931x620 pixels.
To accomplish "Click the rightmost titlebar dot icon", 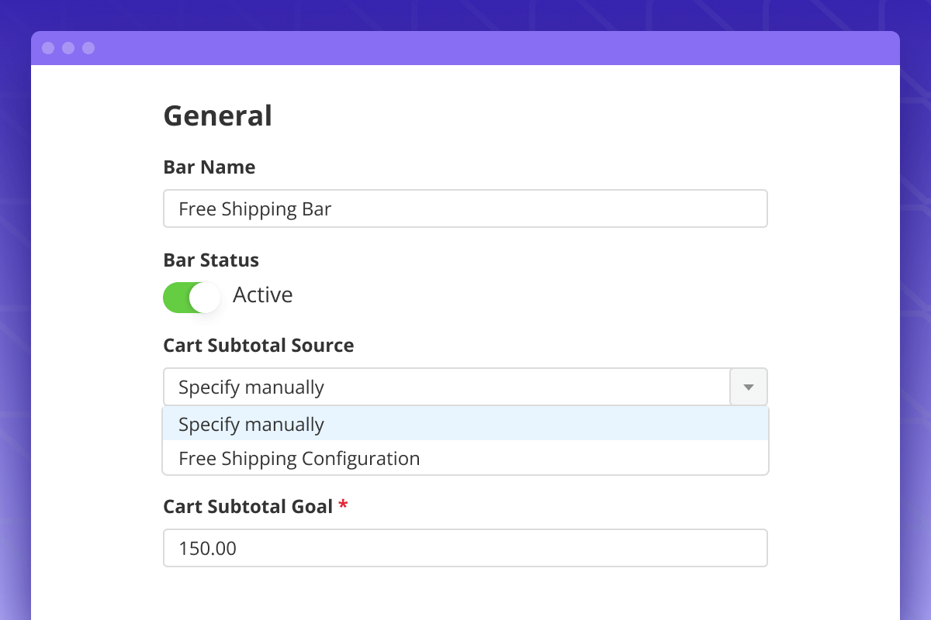I will click(89, 47).
